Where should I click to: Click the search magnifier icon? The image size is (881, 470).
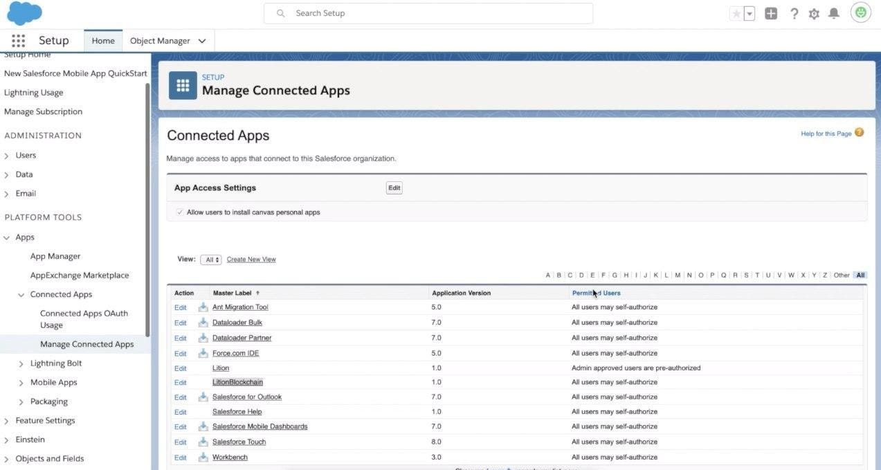[x=280, y=13]
